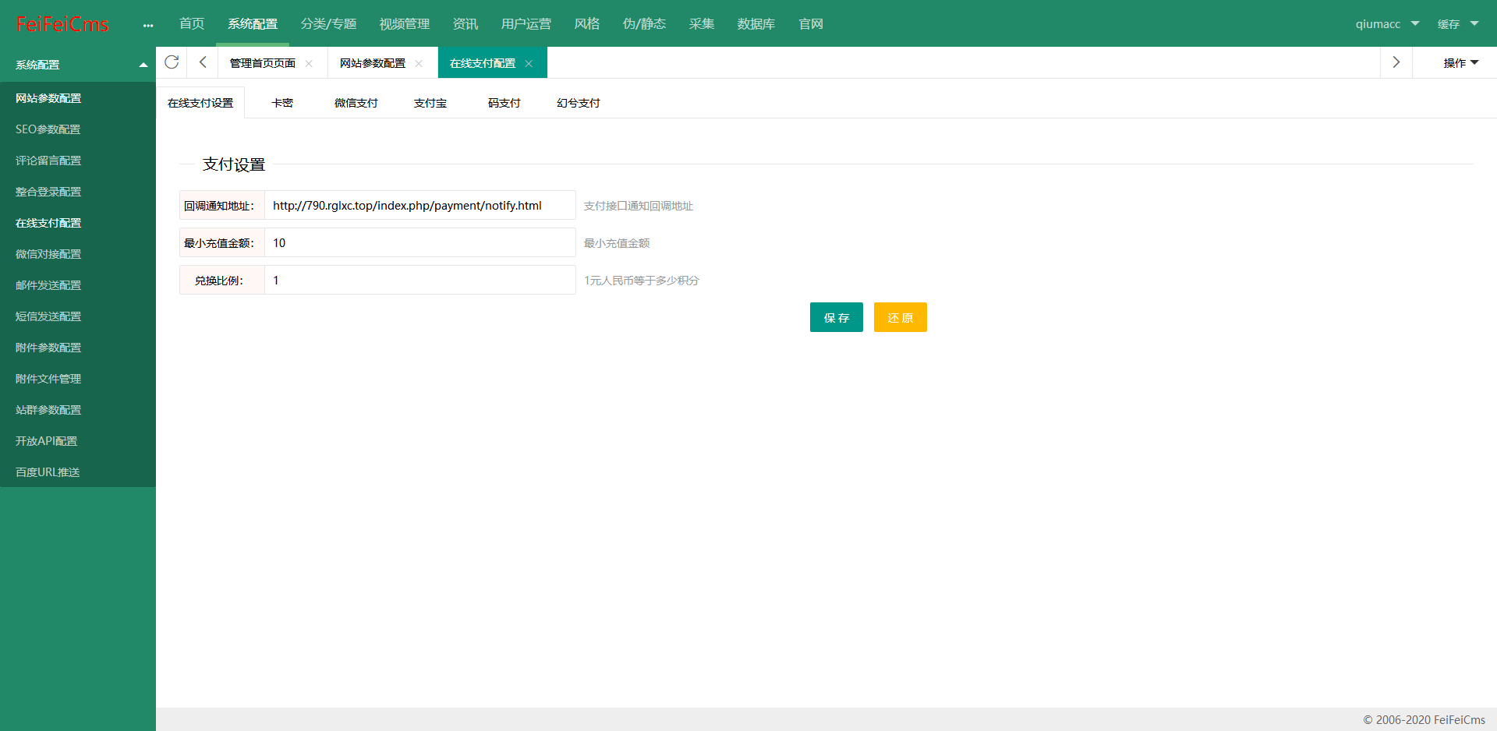Click the refresh page icon
The width and height of the screenshot is (1497, 731).
[172, 62]
